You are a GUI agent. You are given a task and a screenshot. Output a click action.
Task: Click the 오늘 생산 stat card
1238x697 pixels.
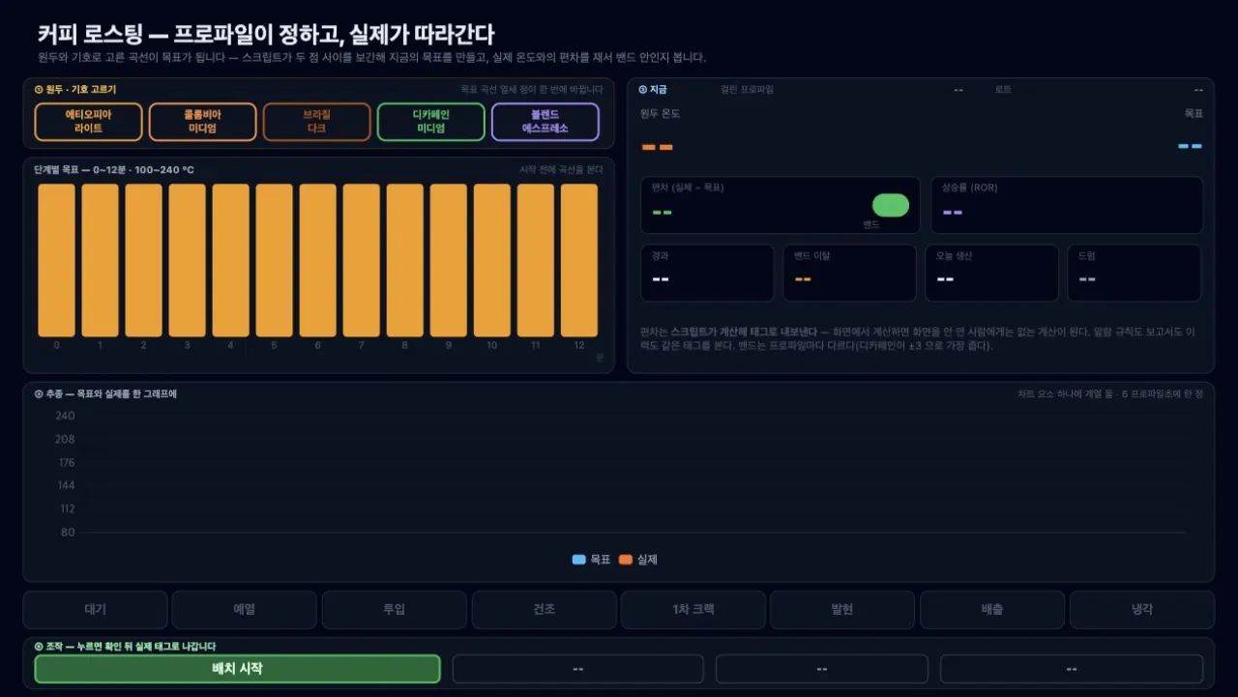tap(991, 273)
